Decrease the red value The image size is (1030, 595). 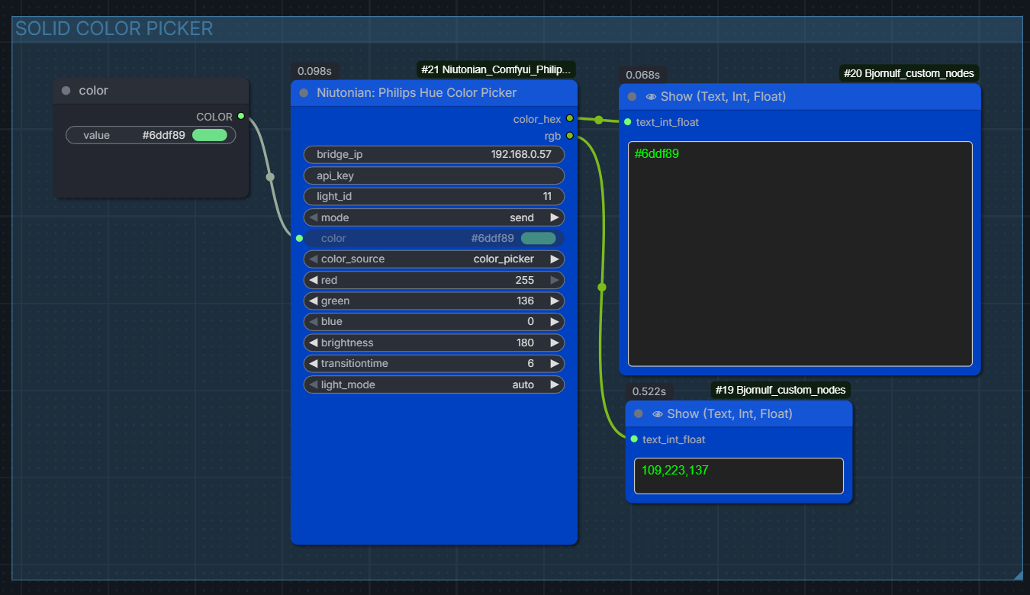click(x=313, y=280)
